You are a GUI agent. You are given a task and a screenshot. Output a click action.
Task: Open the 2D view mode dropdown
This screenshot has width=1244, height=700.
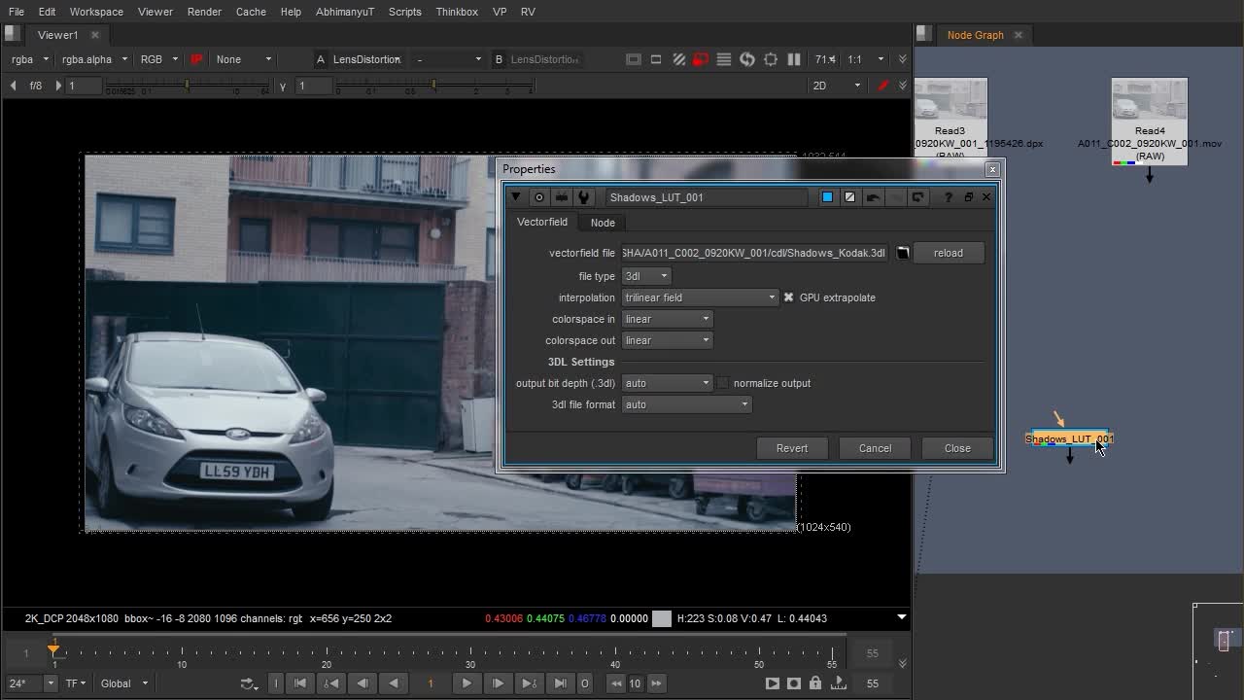pyautogui.click(x=836, y=86)
